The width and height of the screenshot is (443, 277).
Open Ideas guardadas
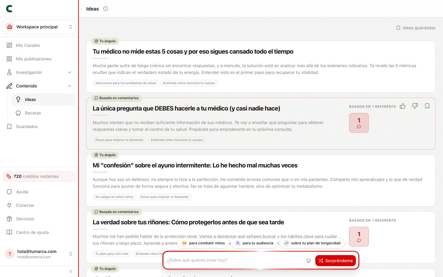(416, 28)
